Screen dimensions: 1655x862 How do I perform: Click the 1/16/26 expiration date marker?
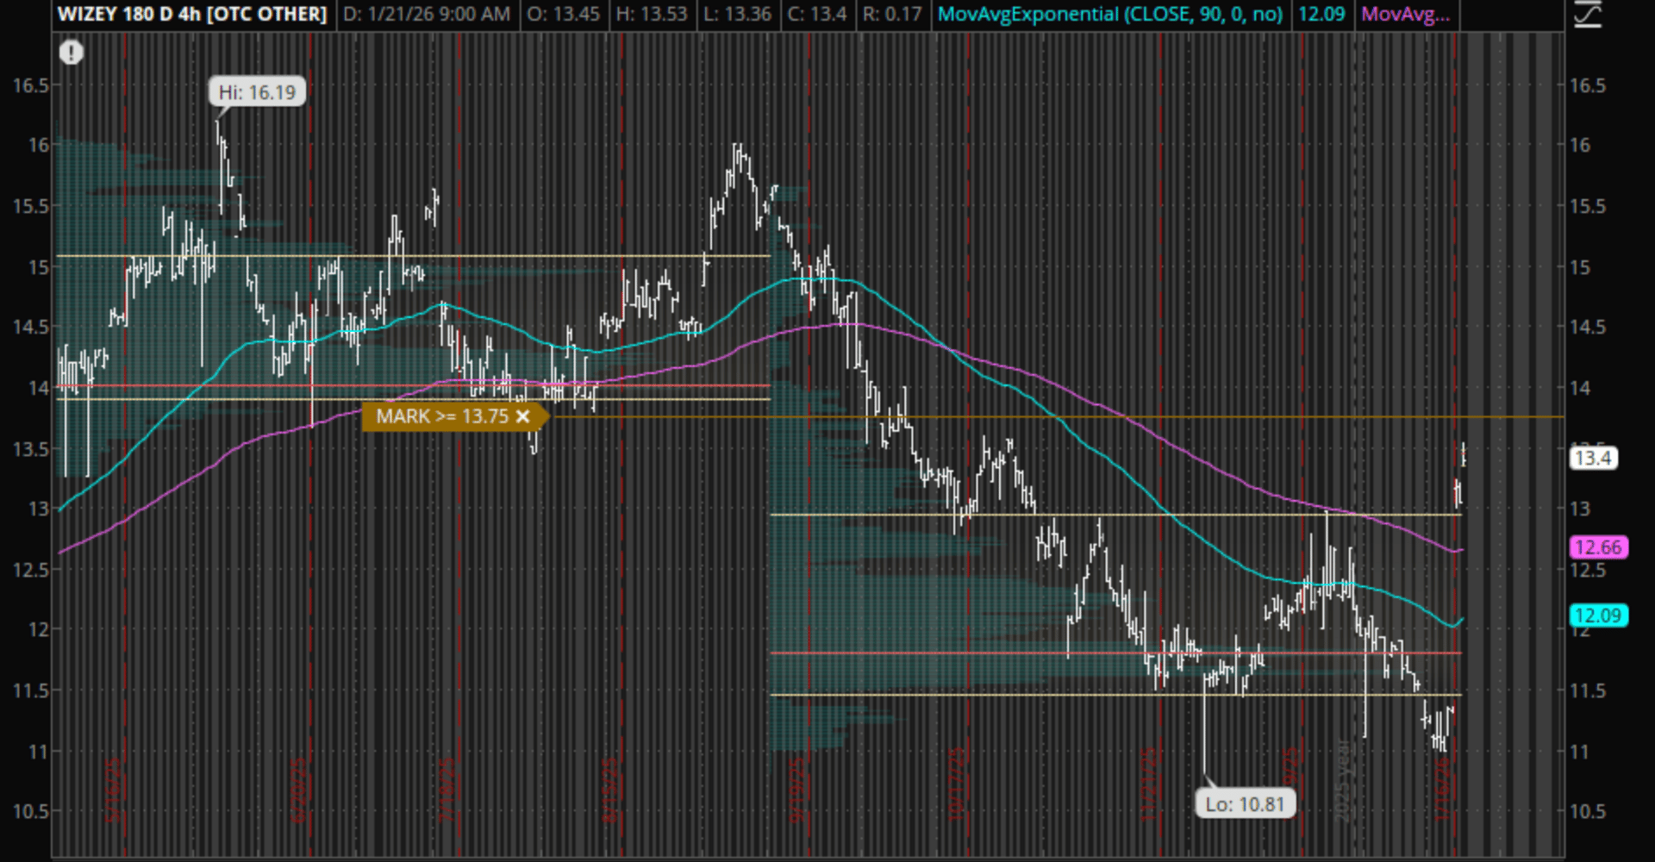1444,789
